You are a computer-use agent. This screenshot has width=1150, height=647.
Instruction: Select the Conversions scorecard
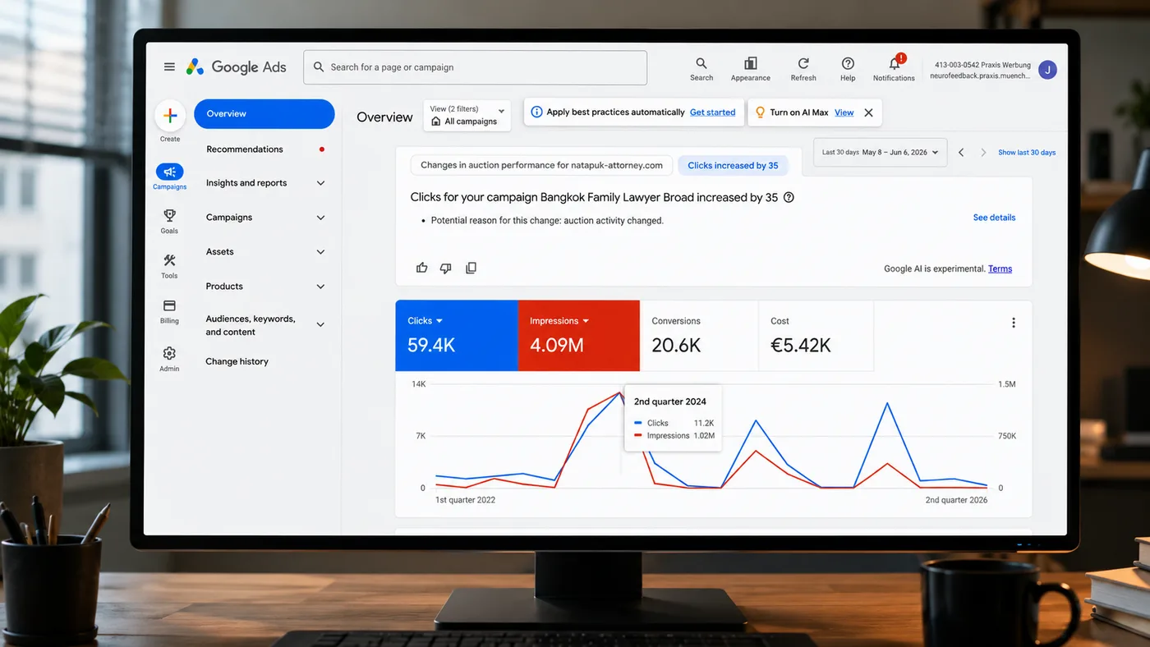click(x=699, y=336)
